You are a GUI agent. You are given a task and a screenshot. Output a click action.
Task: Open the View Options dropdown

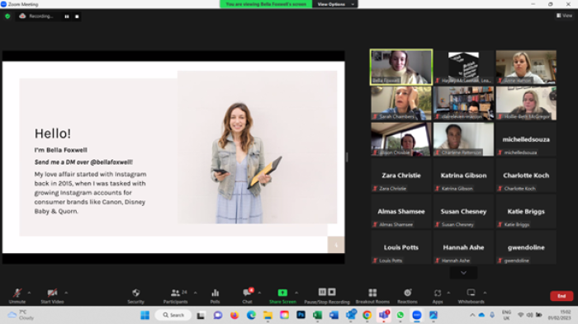(335, 4)
